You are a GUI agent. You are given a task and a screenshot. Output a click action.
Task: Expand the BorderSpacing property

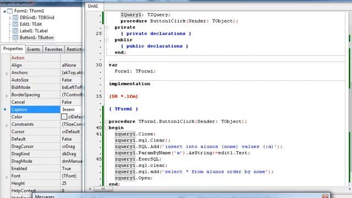point(7,95)
